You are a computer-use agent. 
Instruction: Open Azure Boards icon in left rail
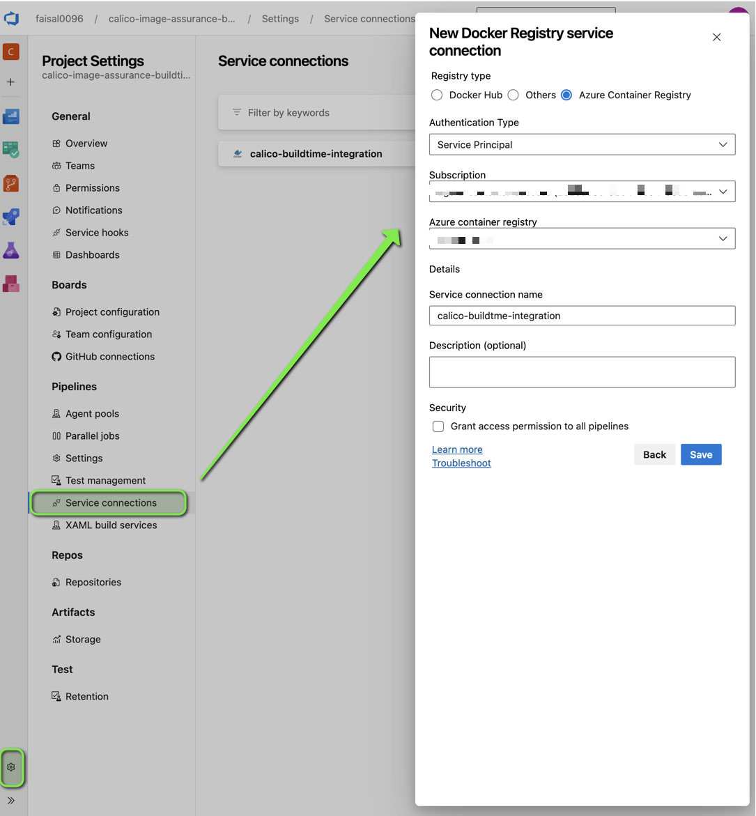point(11,150)
